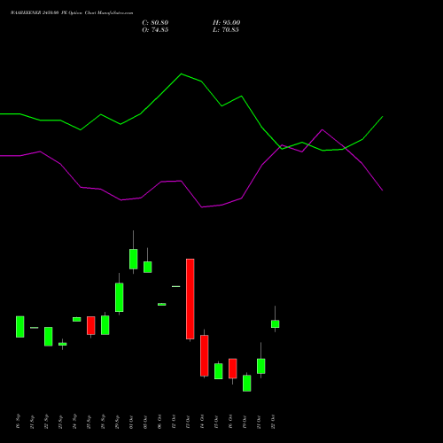
Task: Click the 01 Oct date axis label
Action: (131, 422)
